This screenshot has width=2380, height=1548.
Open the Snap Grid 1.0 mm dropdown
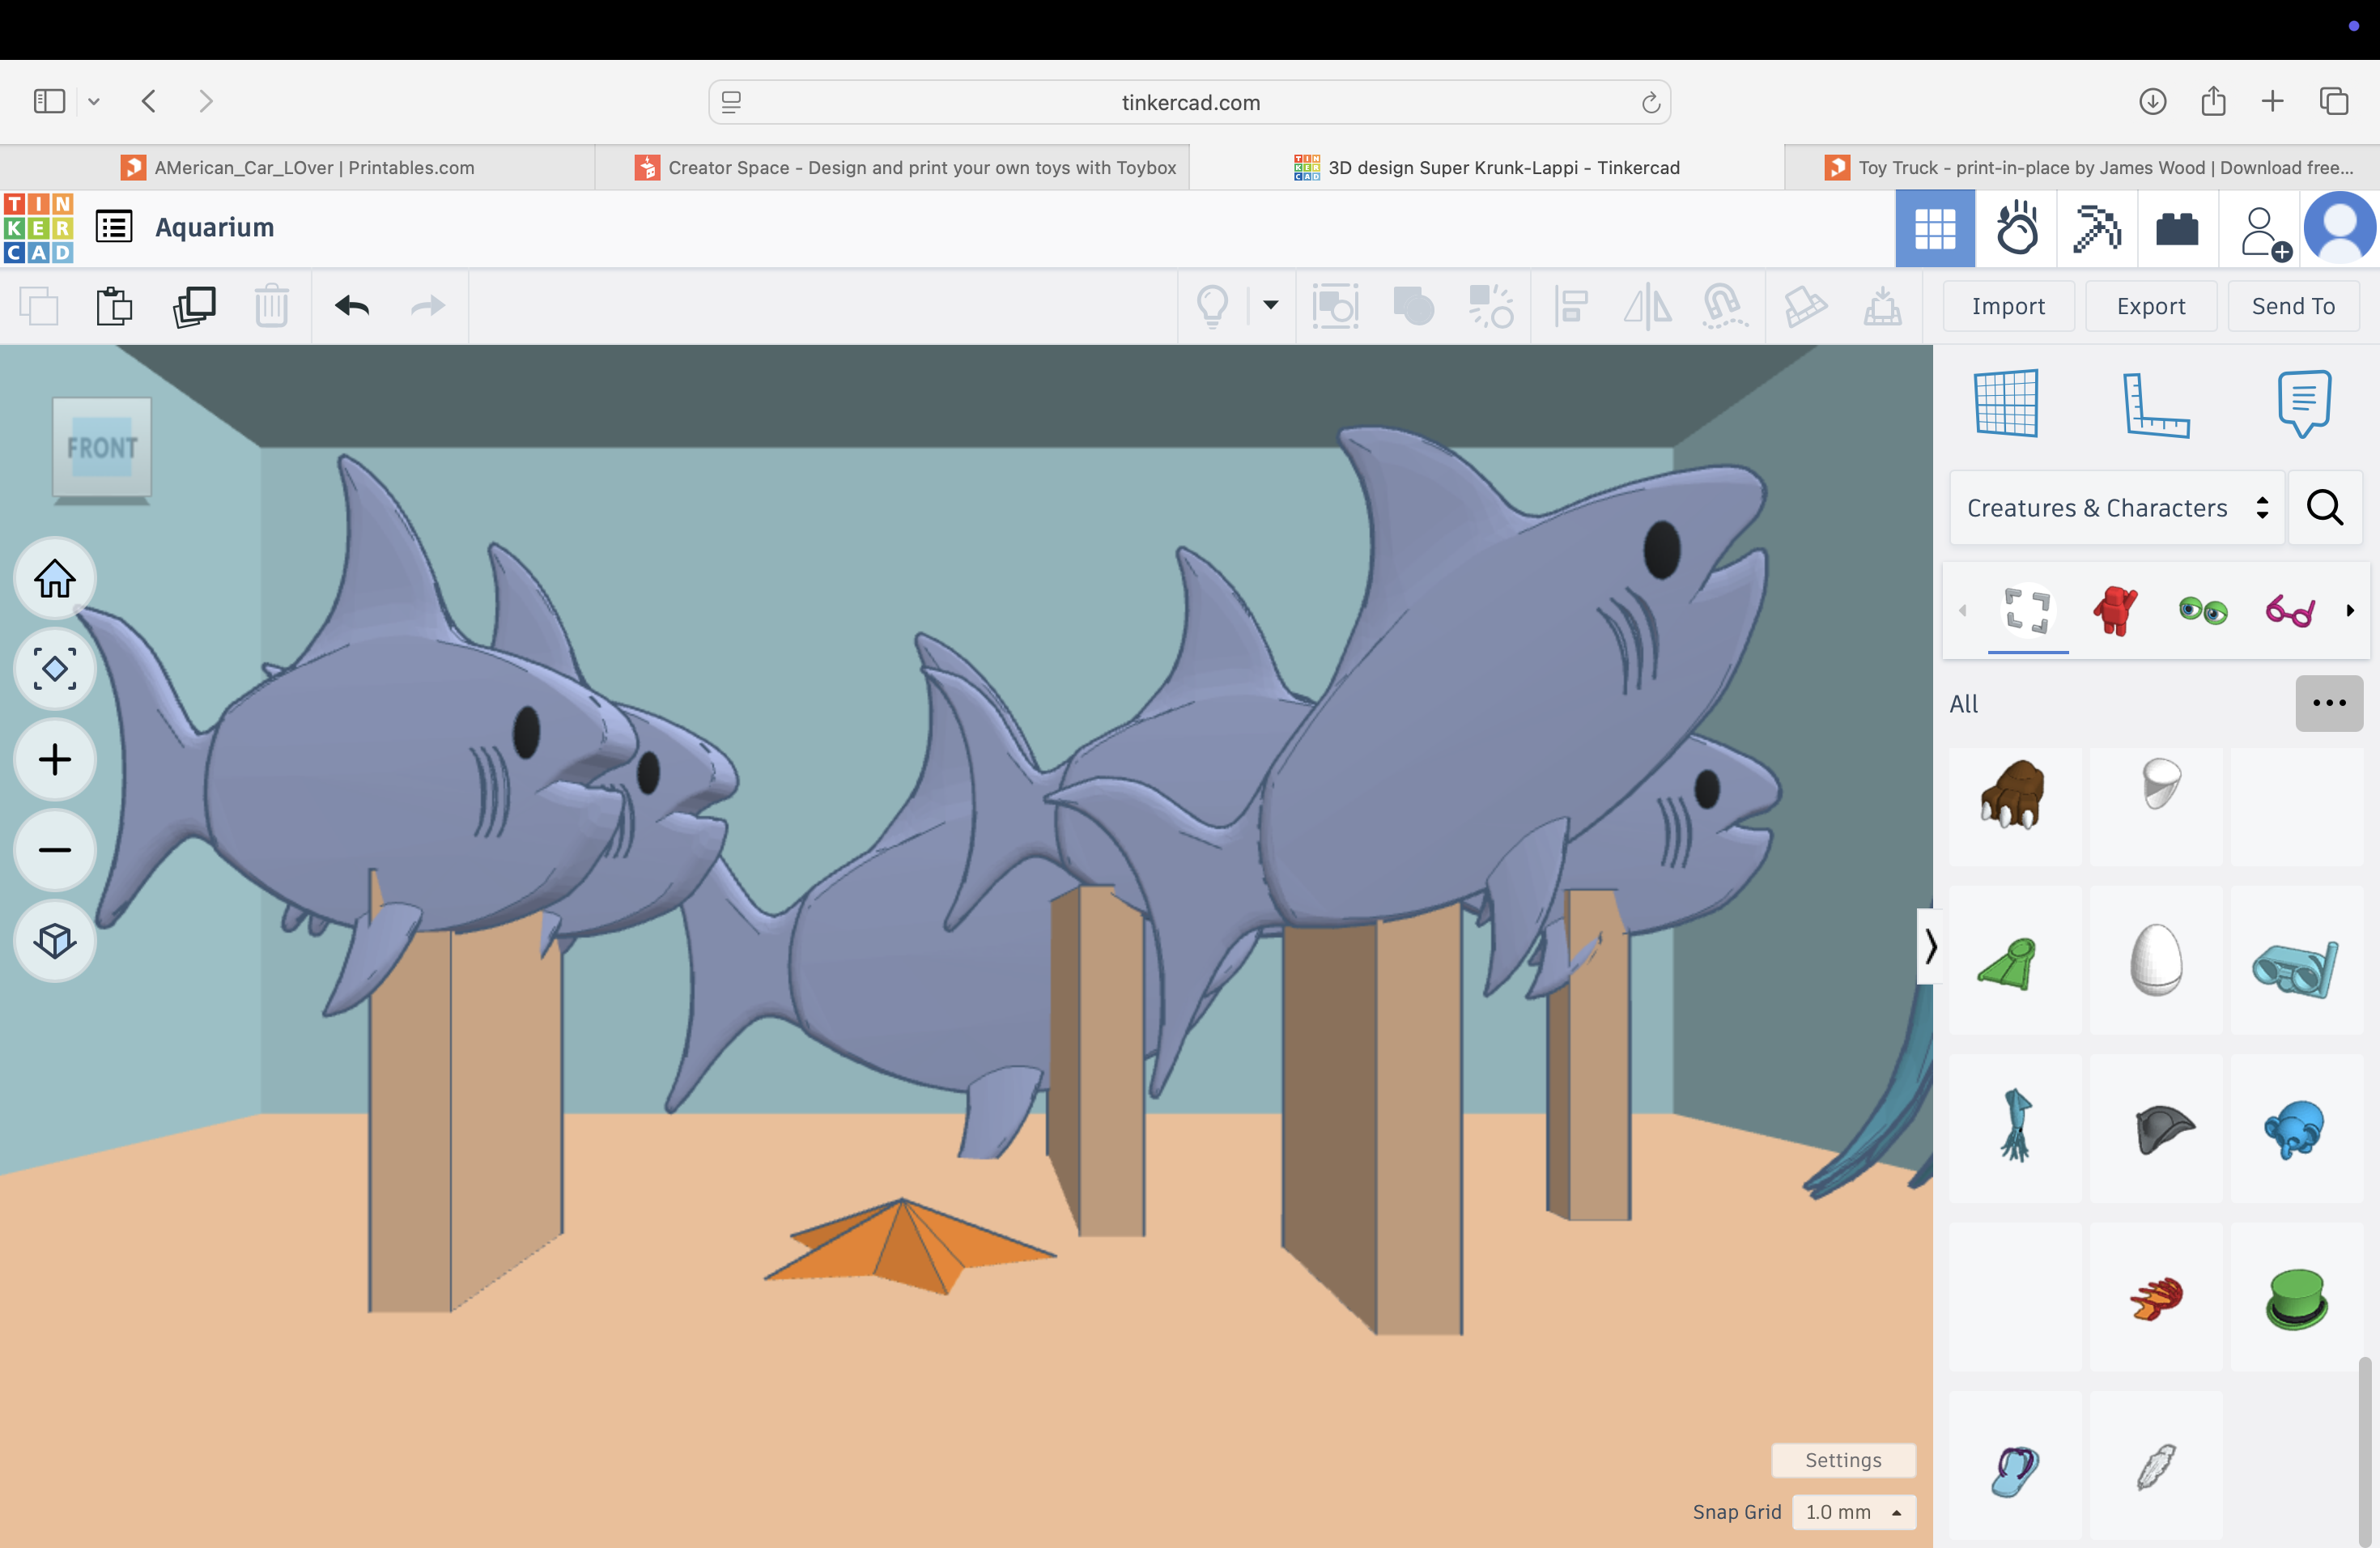pyautogui.click(x=1854, y=1512)
